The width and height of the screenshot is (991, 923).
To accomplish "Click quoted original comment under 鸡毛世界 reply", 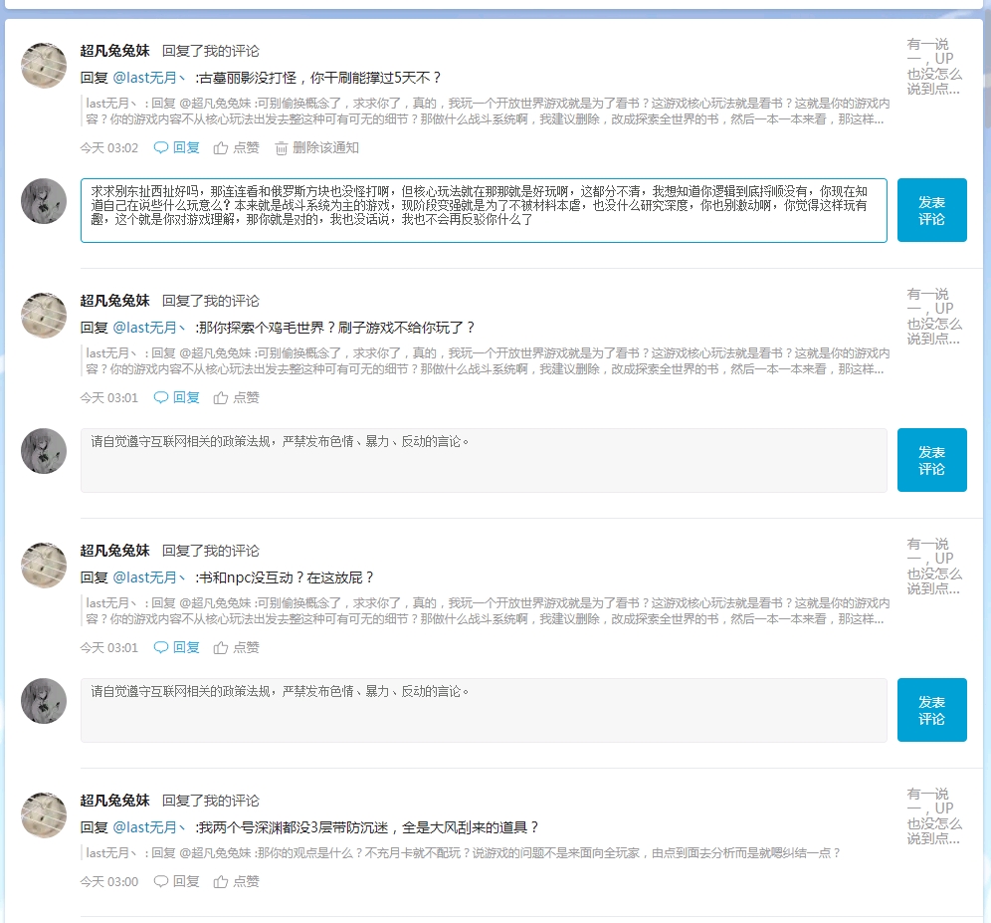I will click(488, 361).
